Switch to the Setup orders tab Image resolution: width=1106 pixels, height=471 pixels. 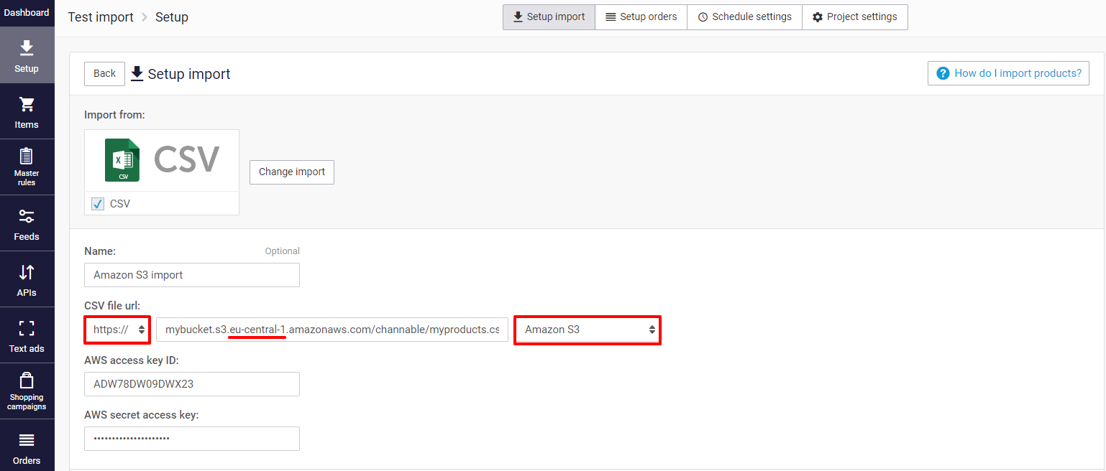pos(640,17)
